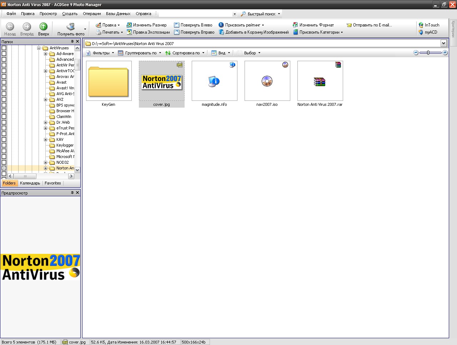Toggle the checkbox beside Norton An row
This screenshot has height=345, width=457.
pos(4,168)
